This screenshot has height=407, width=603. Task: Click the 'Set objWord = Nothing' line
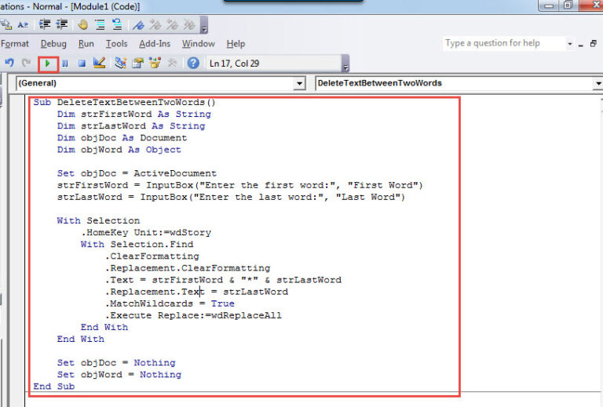coord(119,375)
